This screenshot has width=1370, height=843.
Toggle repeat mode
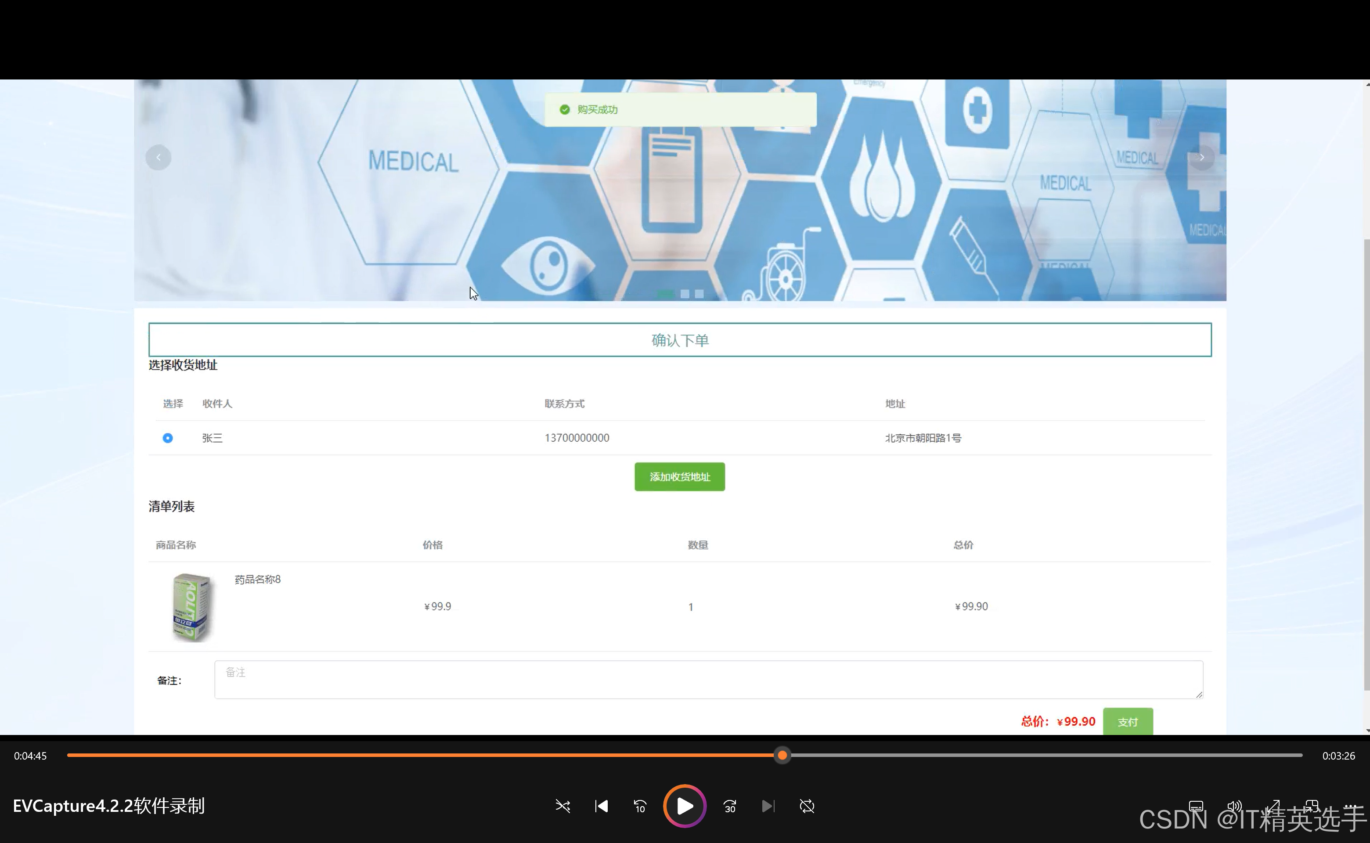[x=807, y=806]
